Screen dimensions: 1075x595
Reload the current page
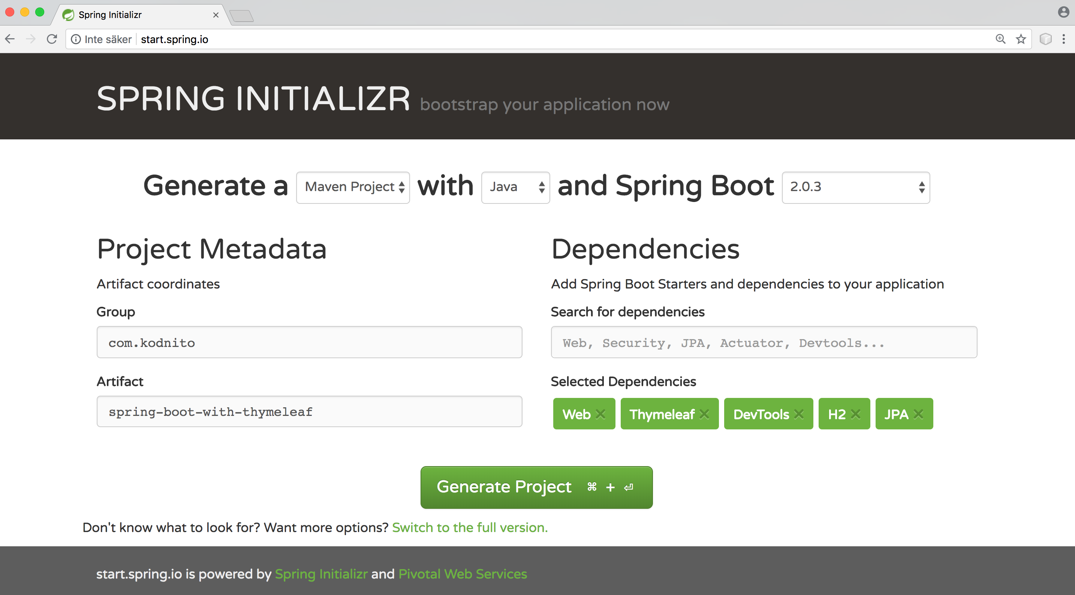click(52, 39)
